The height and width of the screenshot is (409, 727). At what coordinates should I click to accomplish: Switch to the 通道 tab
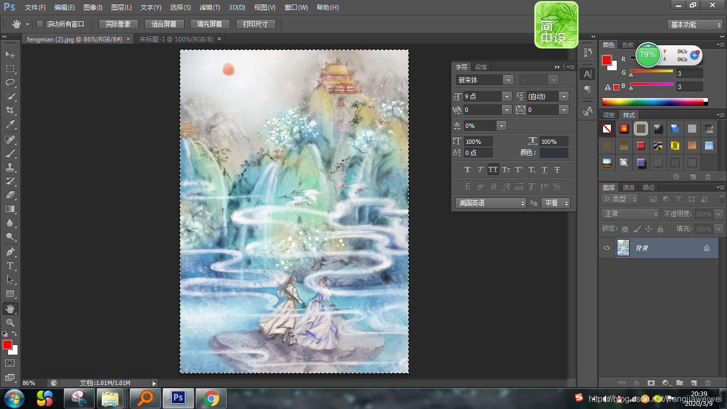[x=629, y=187]
